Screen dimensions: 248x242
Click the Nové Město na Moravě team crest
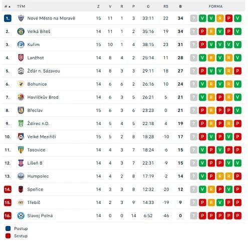pos(21,18)
